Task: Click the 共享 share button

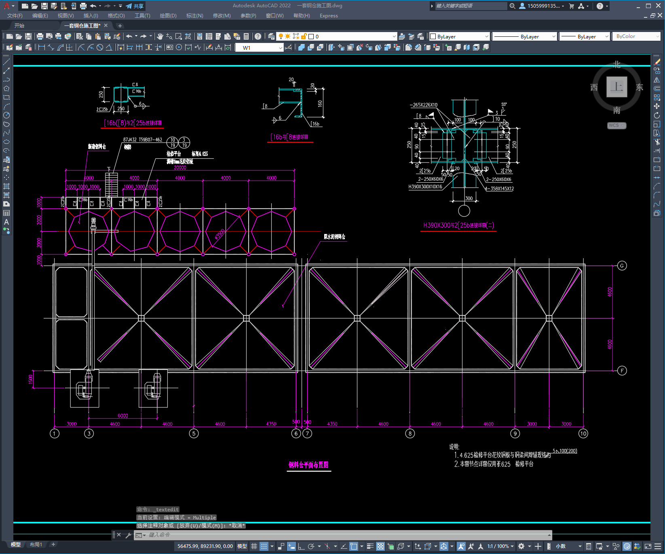Action: [x=135, y=6]
